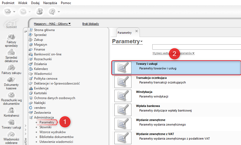Screen dimensions: 241x145
Task: Open the Dodaj menu
Action: point(35,3)
